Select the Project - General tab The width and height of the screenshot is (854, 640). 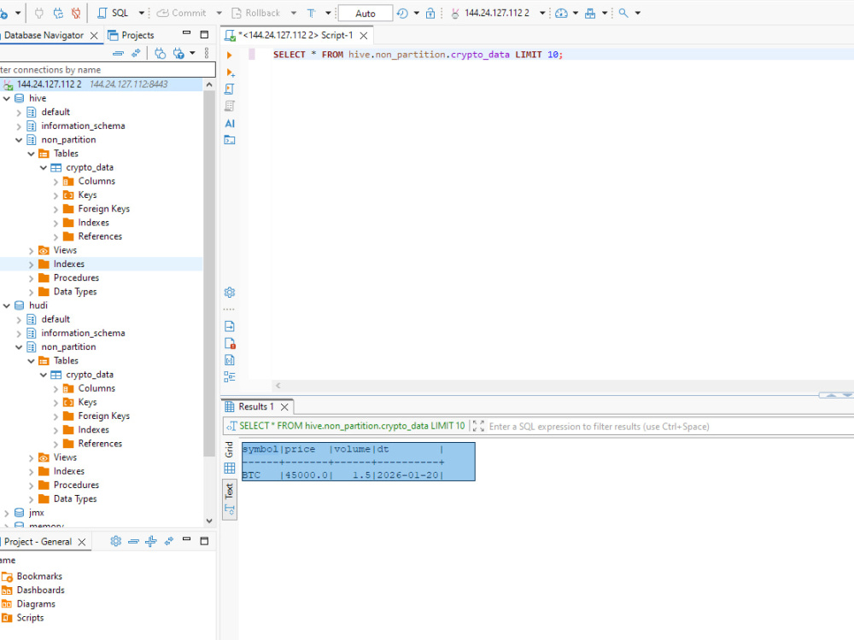coord(37,542)
